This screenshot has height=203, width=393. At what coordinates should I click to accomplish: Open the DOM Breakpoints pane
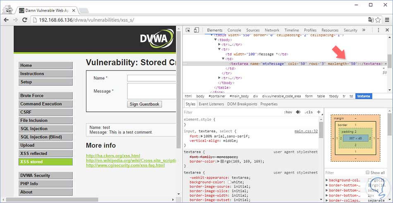pyautogui.click(x=242, y=104)
